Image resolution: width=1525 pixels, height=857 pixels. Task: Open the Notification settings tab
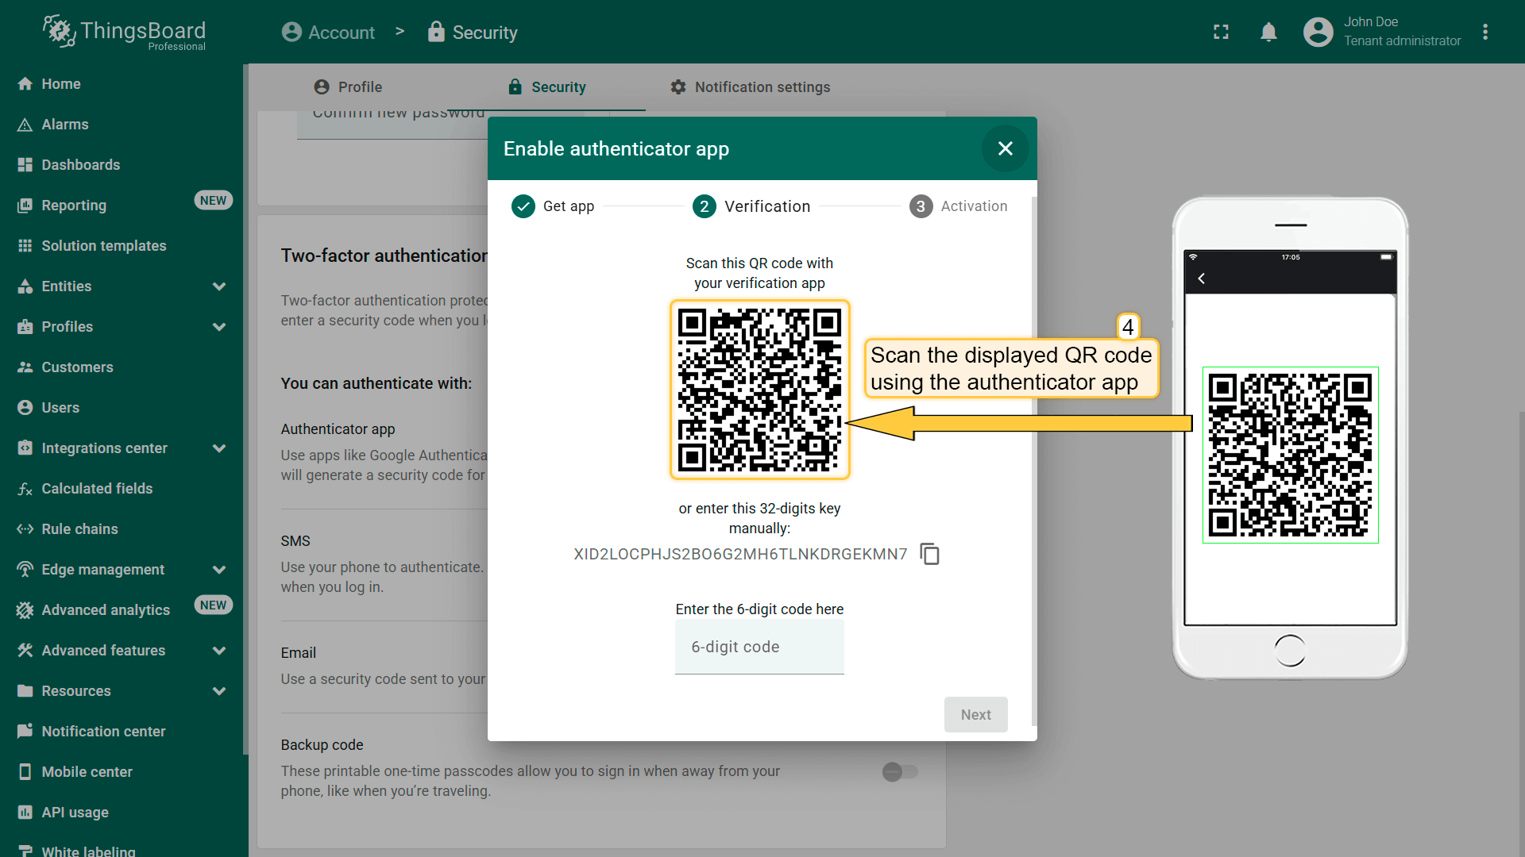[x=750, y=87]
